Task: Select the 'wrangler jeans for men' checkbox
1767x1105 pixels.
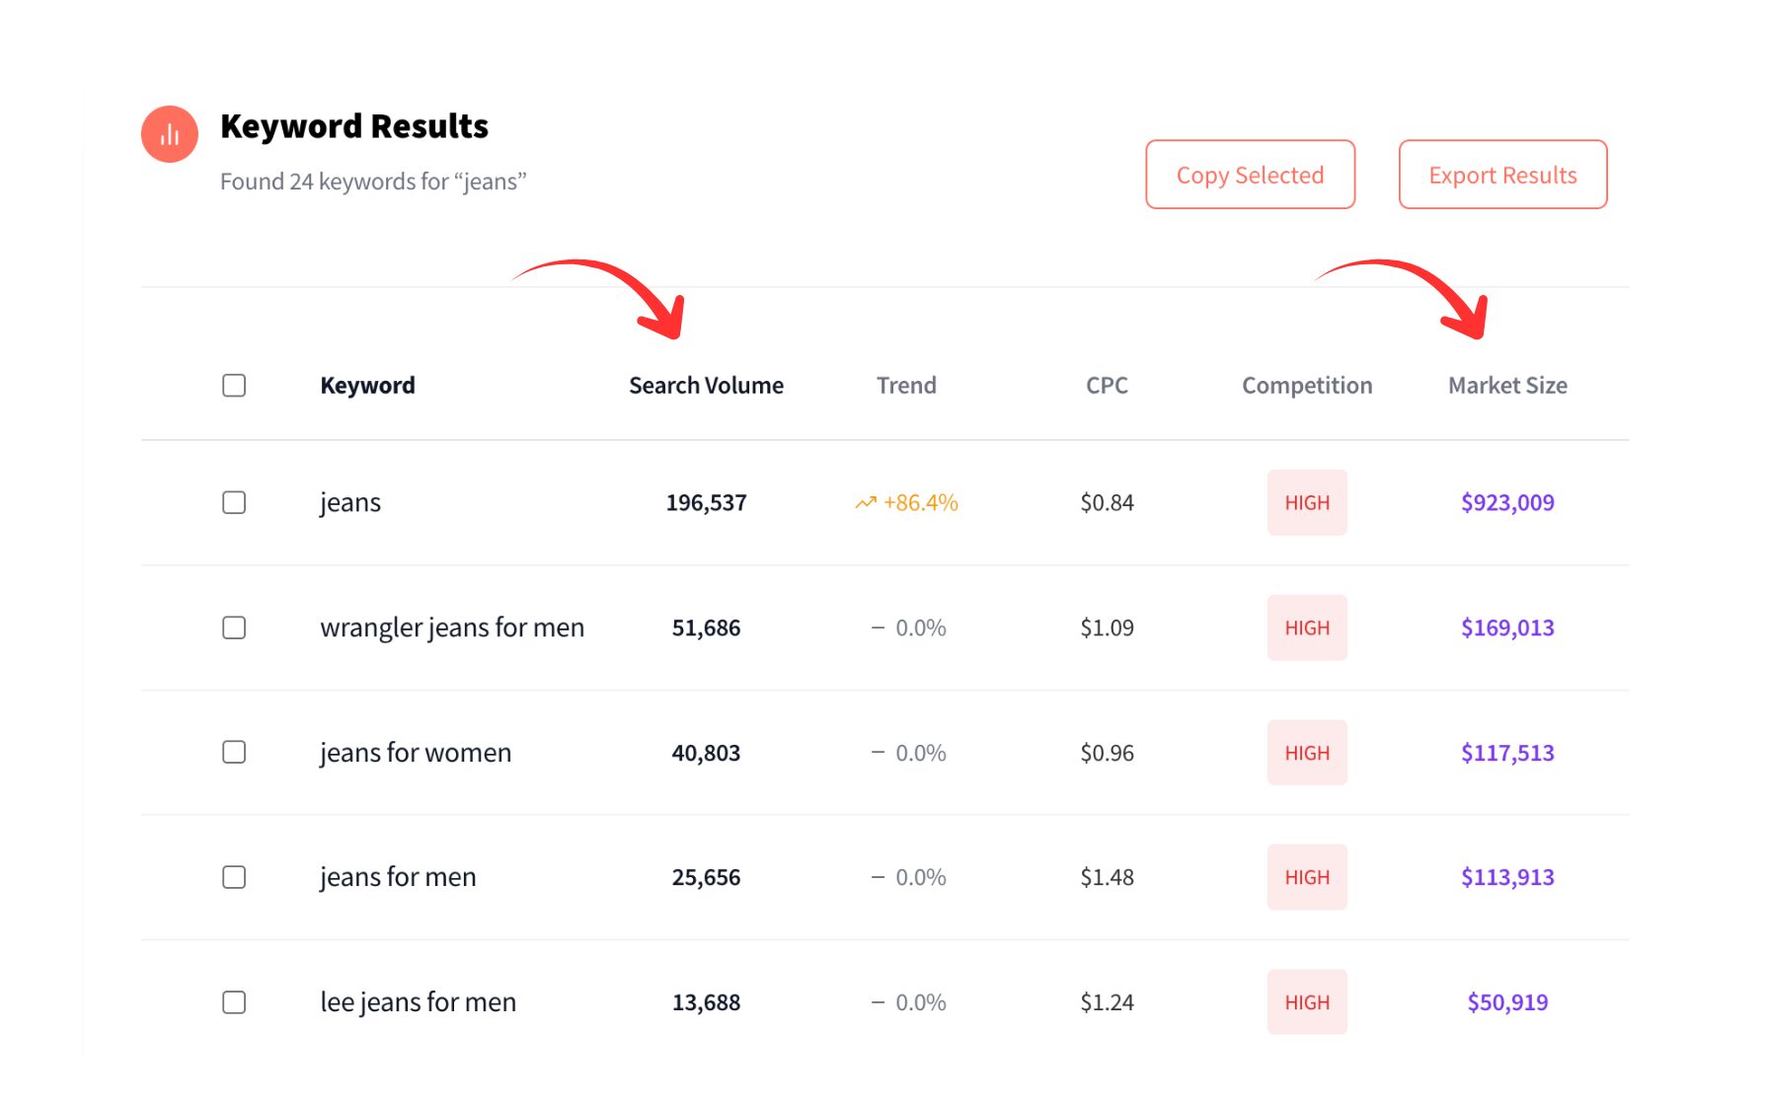Action: click(234, 628)
